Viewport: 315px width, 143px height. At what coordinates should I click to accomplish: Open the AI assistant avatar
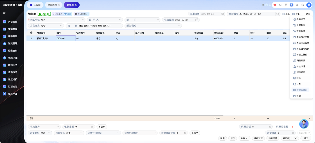[x=304, y=124]
